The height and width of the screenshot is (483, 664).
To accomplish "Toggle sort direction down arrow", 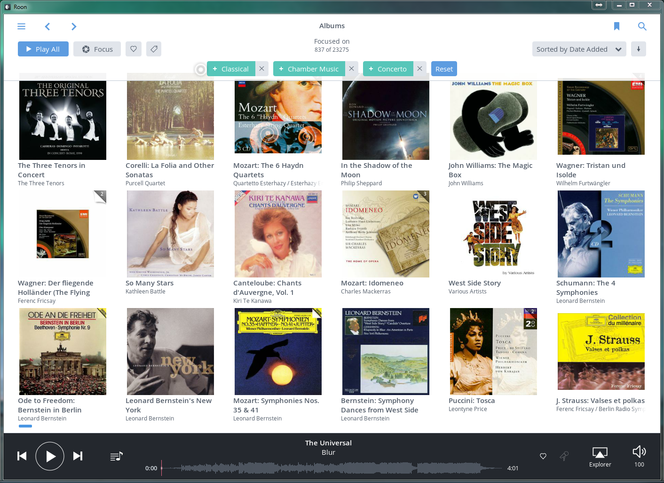I will (638, 49).
